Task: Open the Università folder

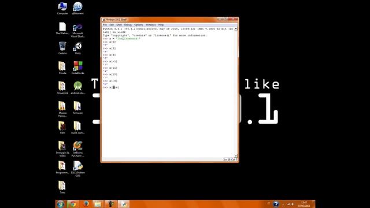Action: tap(62, 88)
